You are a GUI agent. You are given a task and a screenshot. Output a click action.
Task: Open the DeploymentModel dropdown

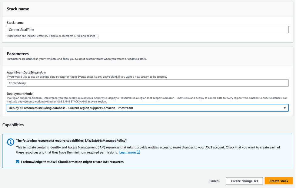pyautogui.click(x=148, y=108)
